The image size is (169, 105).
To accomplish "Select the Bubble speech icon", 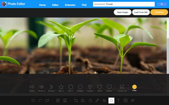I will click(x=109, y=87).
